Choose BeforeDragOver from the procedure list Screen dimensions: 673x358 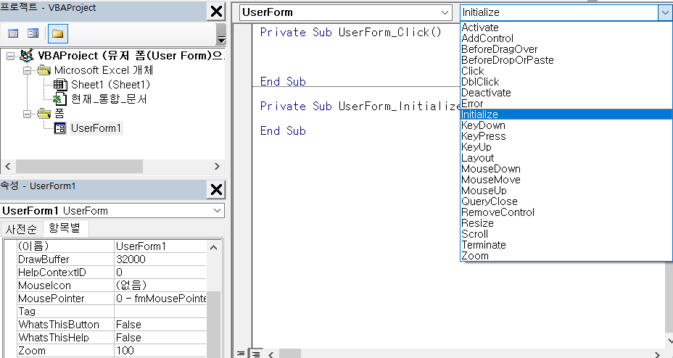click(566, 49)
